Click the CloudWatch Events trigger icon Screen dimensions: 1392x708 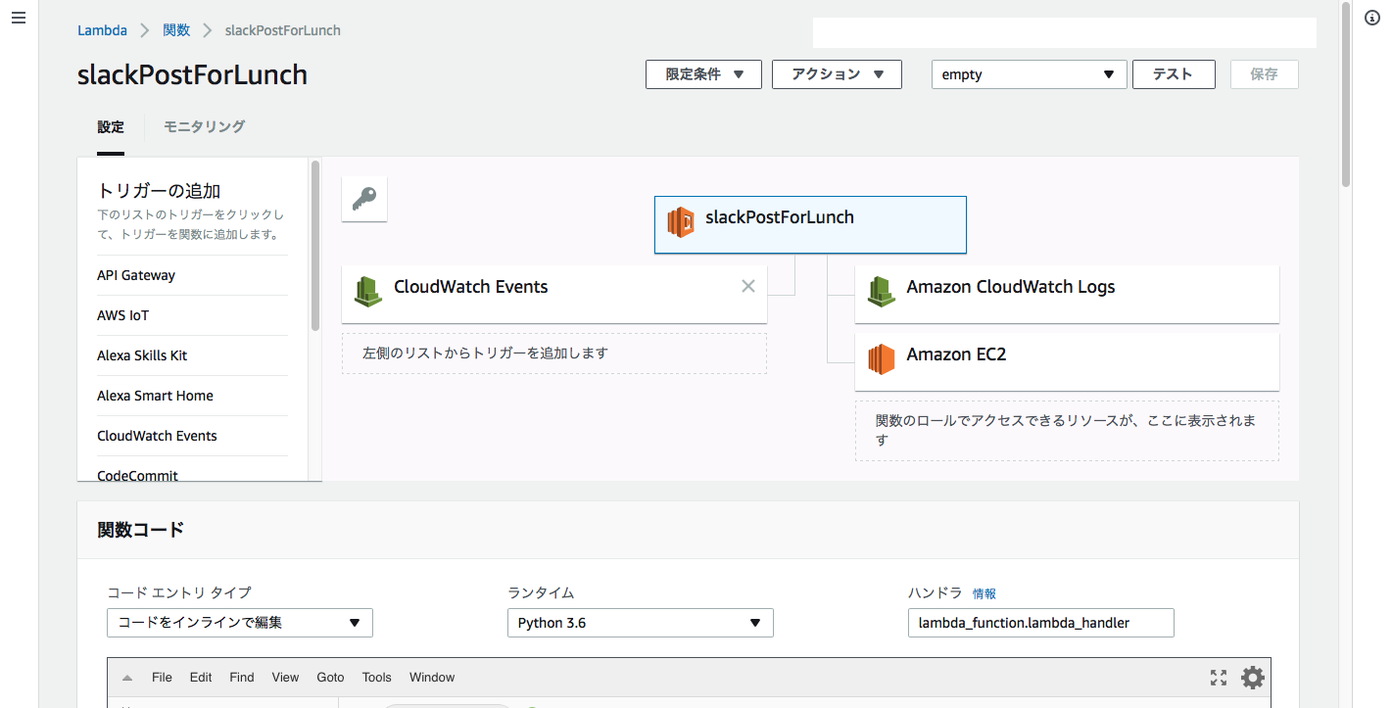tap(367, 291)
